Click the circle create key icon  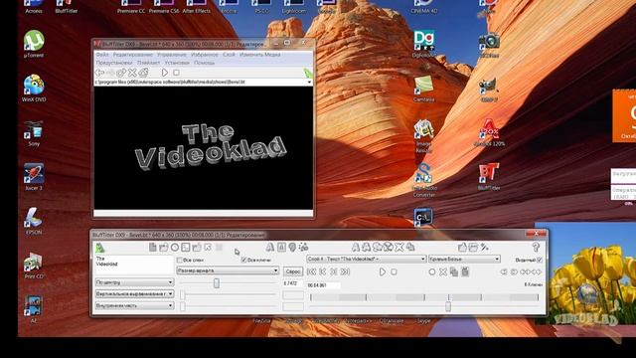point(432,271)
